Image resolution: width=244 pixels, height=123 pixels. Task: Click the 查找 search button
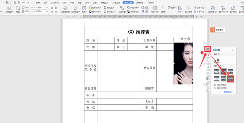[x=151, y=3]
